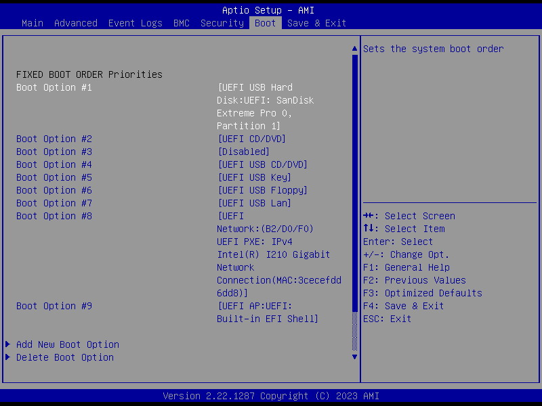542x406 pixels.
Task: Change Boot Option #7 UEFI USB Lan value
Action: point(255,203)
